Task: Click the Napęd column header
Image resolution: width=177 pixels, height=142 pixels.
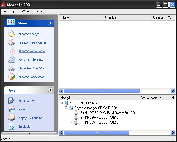Action: pyautogui.click(x=99, y=98)
